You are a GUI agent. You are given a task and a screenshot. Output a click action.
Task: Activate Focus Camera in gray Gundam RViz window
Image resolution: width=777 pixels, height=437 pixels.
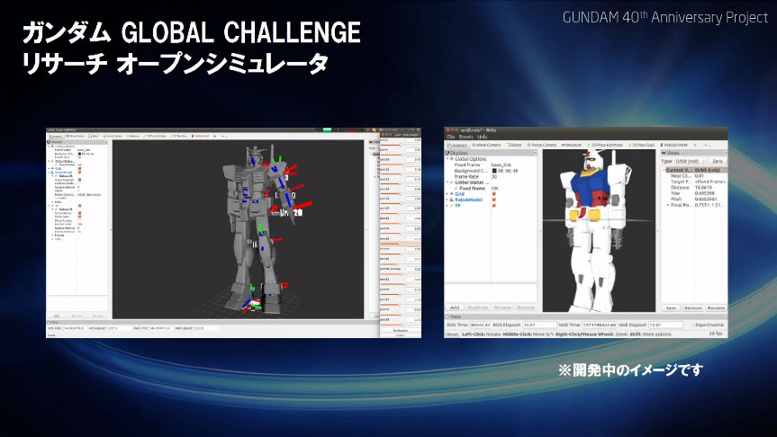click(x=113, y=136)
